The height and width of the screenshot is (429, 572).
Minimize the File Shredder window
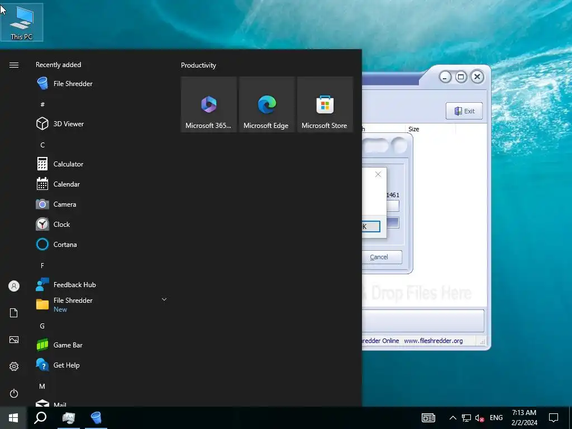(445, 77)
